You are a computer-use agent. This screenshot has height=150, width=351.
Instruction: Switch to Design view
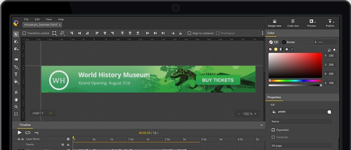coord(274,23)
